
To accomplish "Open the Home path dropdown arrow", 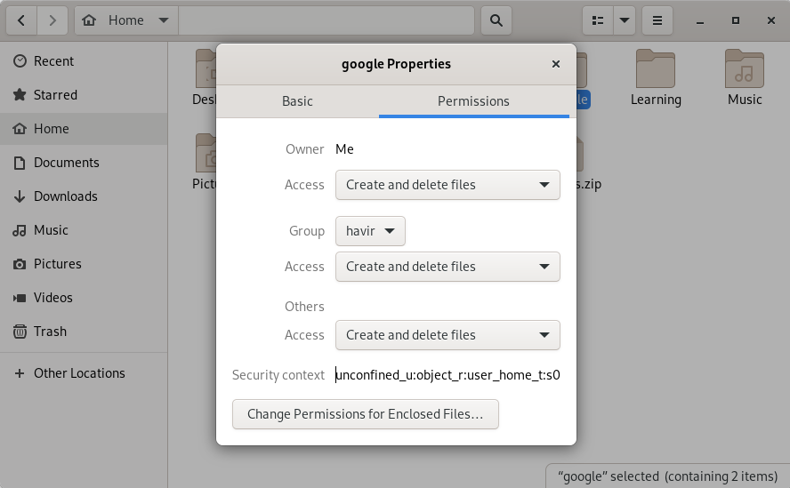I will 163,20.
